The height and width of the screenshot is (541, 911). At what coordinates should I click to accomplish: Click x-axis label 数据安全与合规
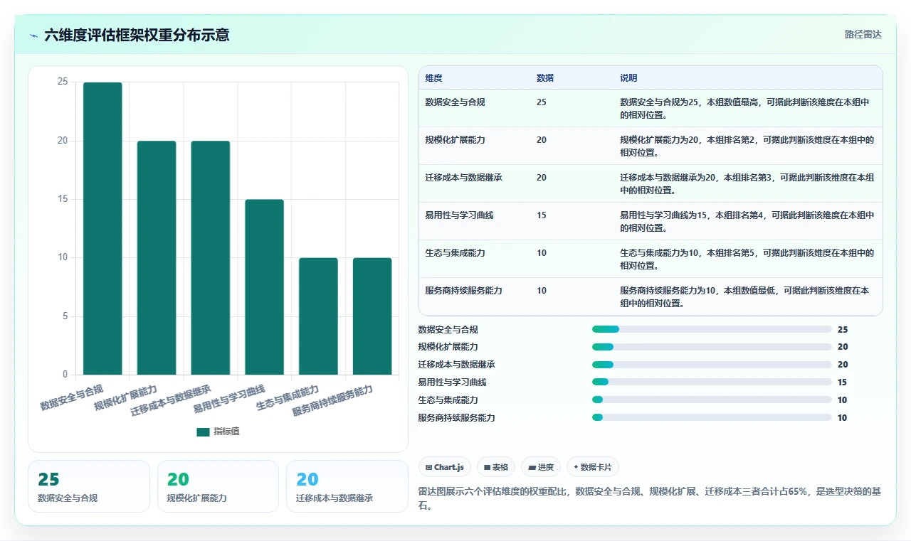coord(72,397)
